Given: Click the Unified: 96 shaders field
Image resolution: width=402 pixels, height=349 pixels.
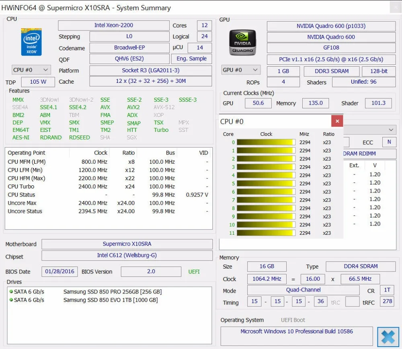Looking at the screenshot, I should pos(363,82).
